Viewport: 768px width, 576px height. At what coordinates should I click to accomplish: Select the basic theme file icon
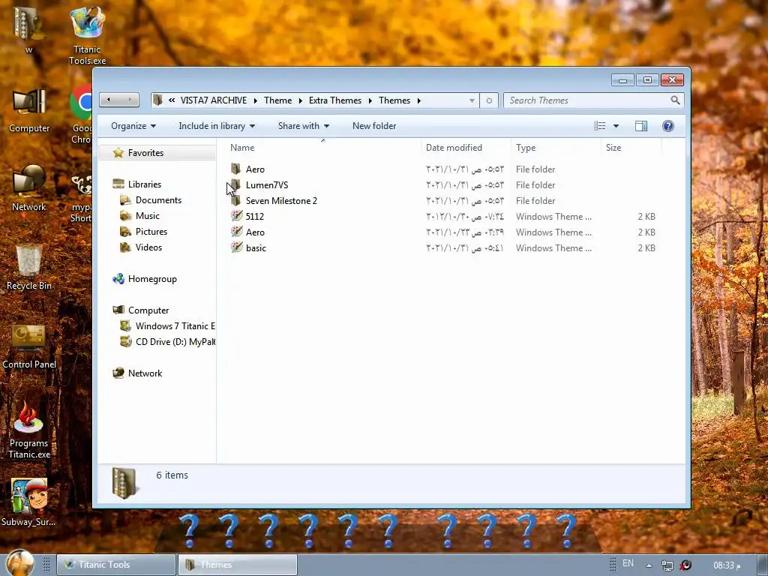(x=236, y=247)
